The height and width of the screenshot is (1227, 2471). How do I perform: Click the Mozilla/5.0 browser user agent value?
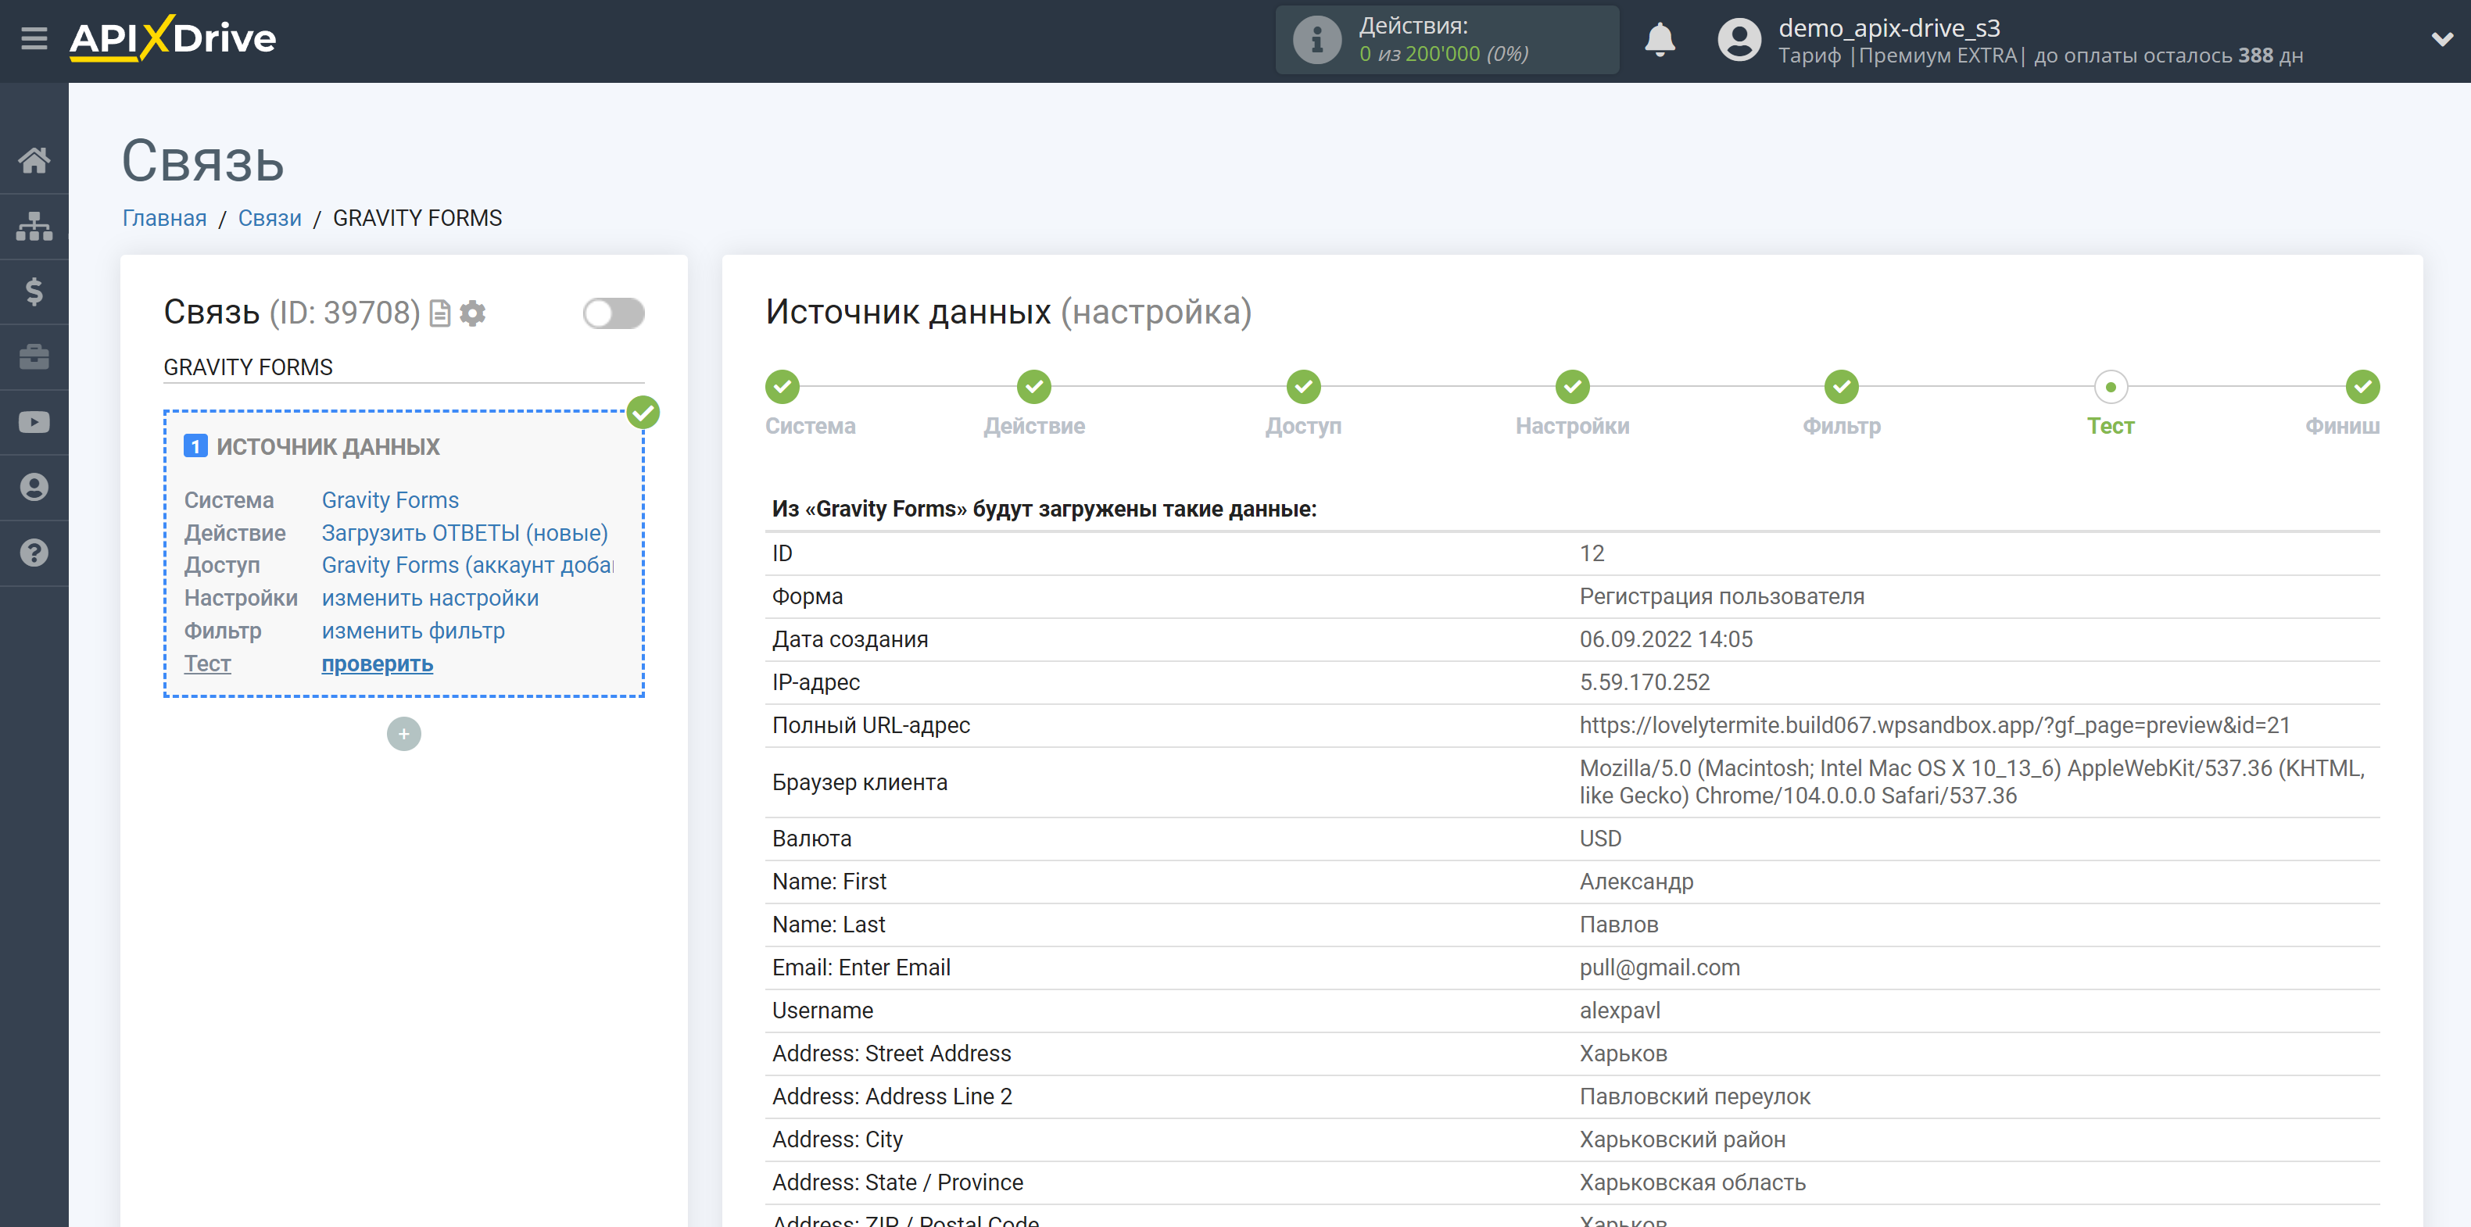tap(1972, 782)
